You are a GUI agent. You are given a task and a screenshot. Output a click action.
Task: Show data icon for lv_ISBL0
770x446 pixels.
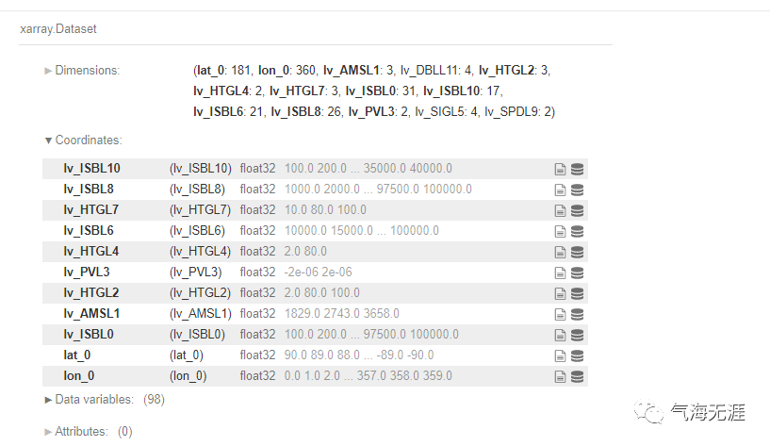(x=577, y=335)
